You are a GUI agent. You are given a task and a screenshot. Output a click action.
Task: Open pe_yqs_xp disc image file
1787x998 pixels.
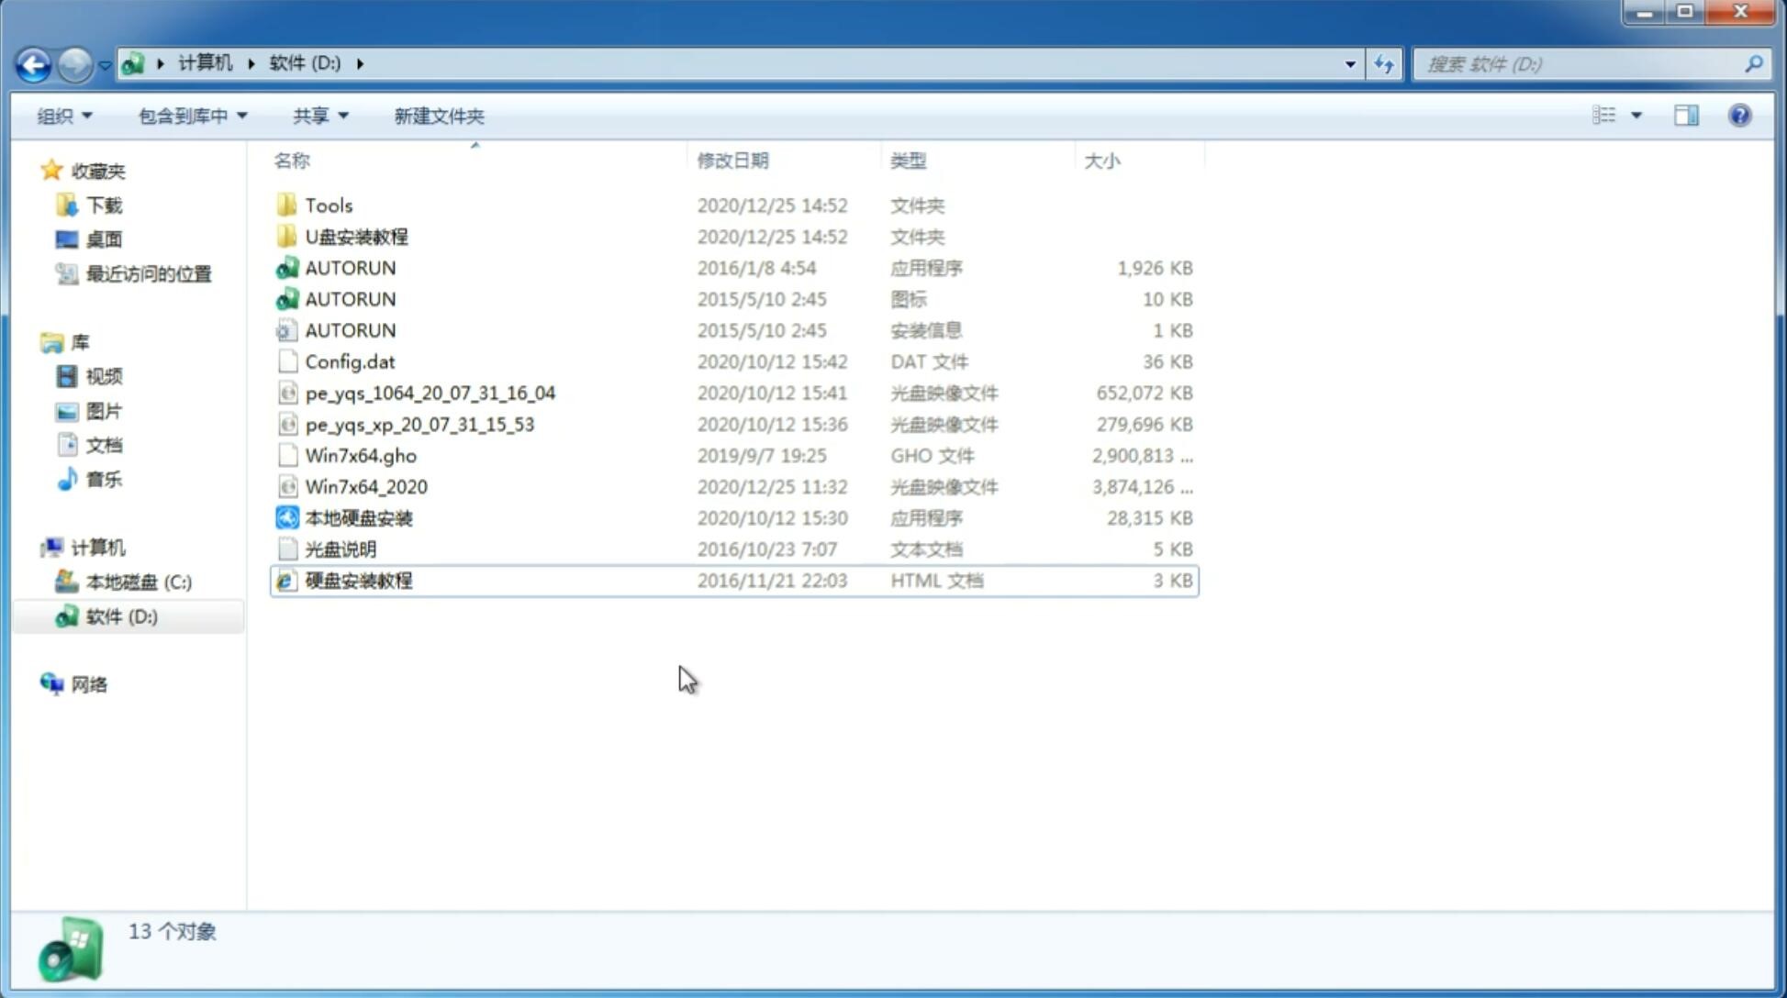[x=419, y=423]
